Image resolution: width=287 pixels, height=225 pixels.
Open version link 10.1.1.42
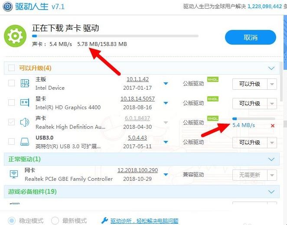[137, 79]
